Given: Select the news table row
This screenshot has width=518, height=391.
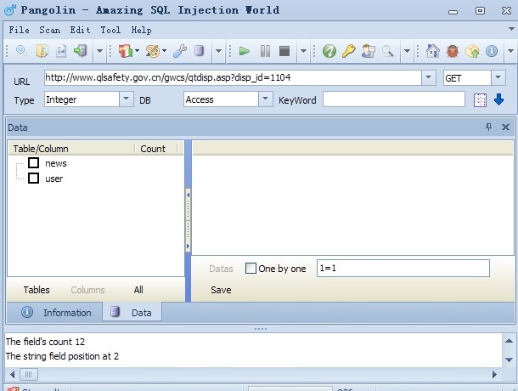Looking at the screenshot, I should (56, 163).
